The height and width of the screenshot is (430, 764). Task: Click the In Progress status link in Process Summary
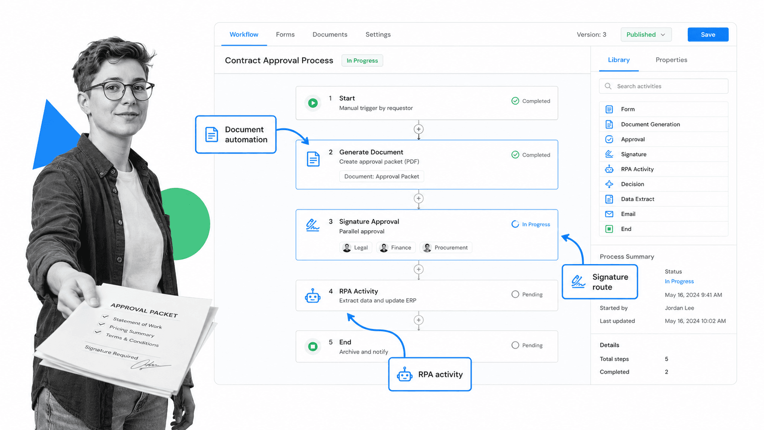(x=679, y=281)
